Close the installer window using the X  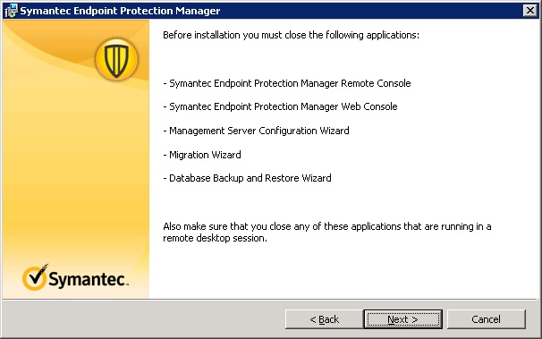[x=529, y=11]
